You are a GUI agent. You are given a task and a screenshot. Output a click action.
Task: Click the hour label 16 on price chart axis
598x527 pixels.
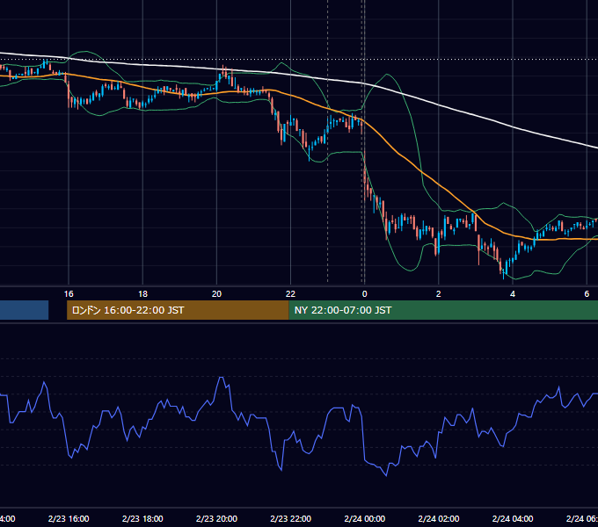69,294
